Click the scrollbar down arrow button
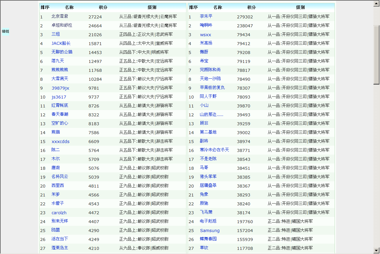 (376, 250)
